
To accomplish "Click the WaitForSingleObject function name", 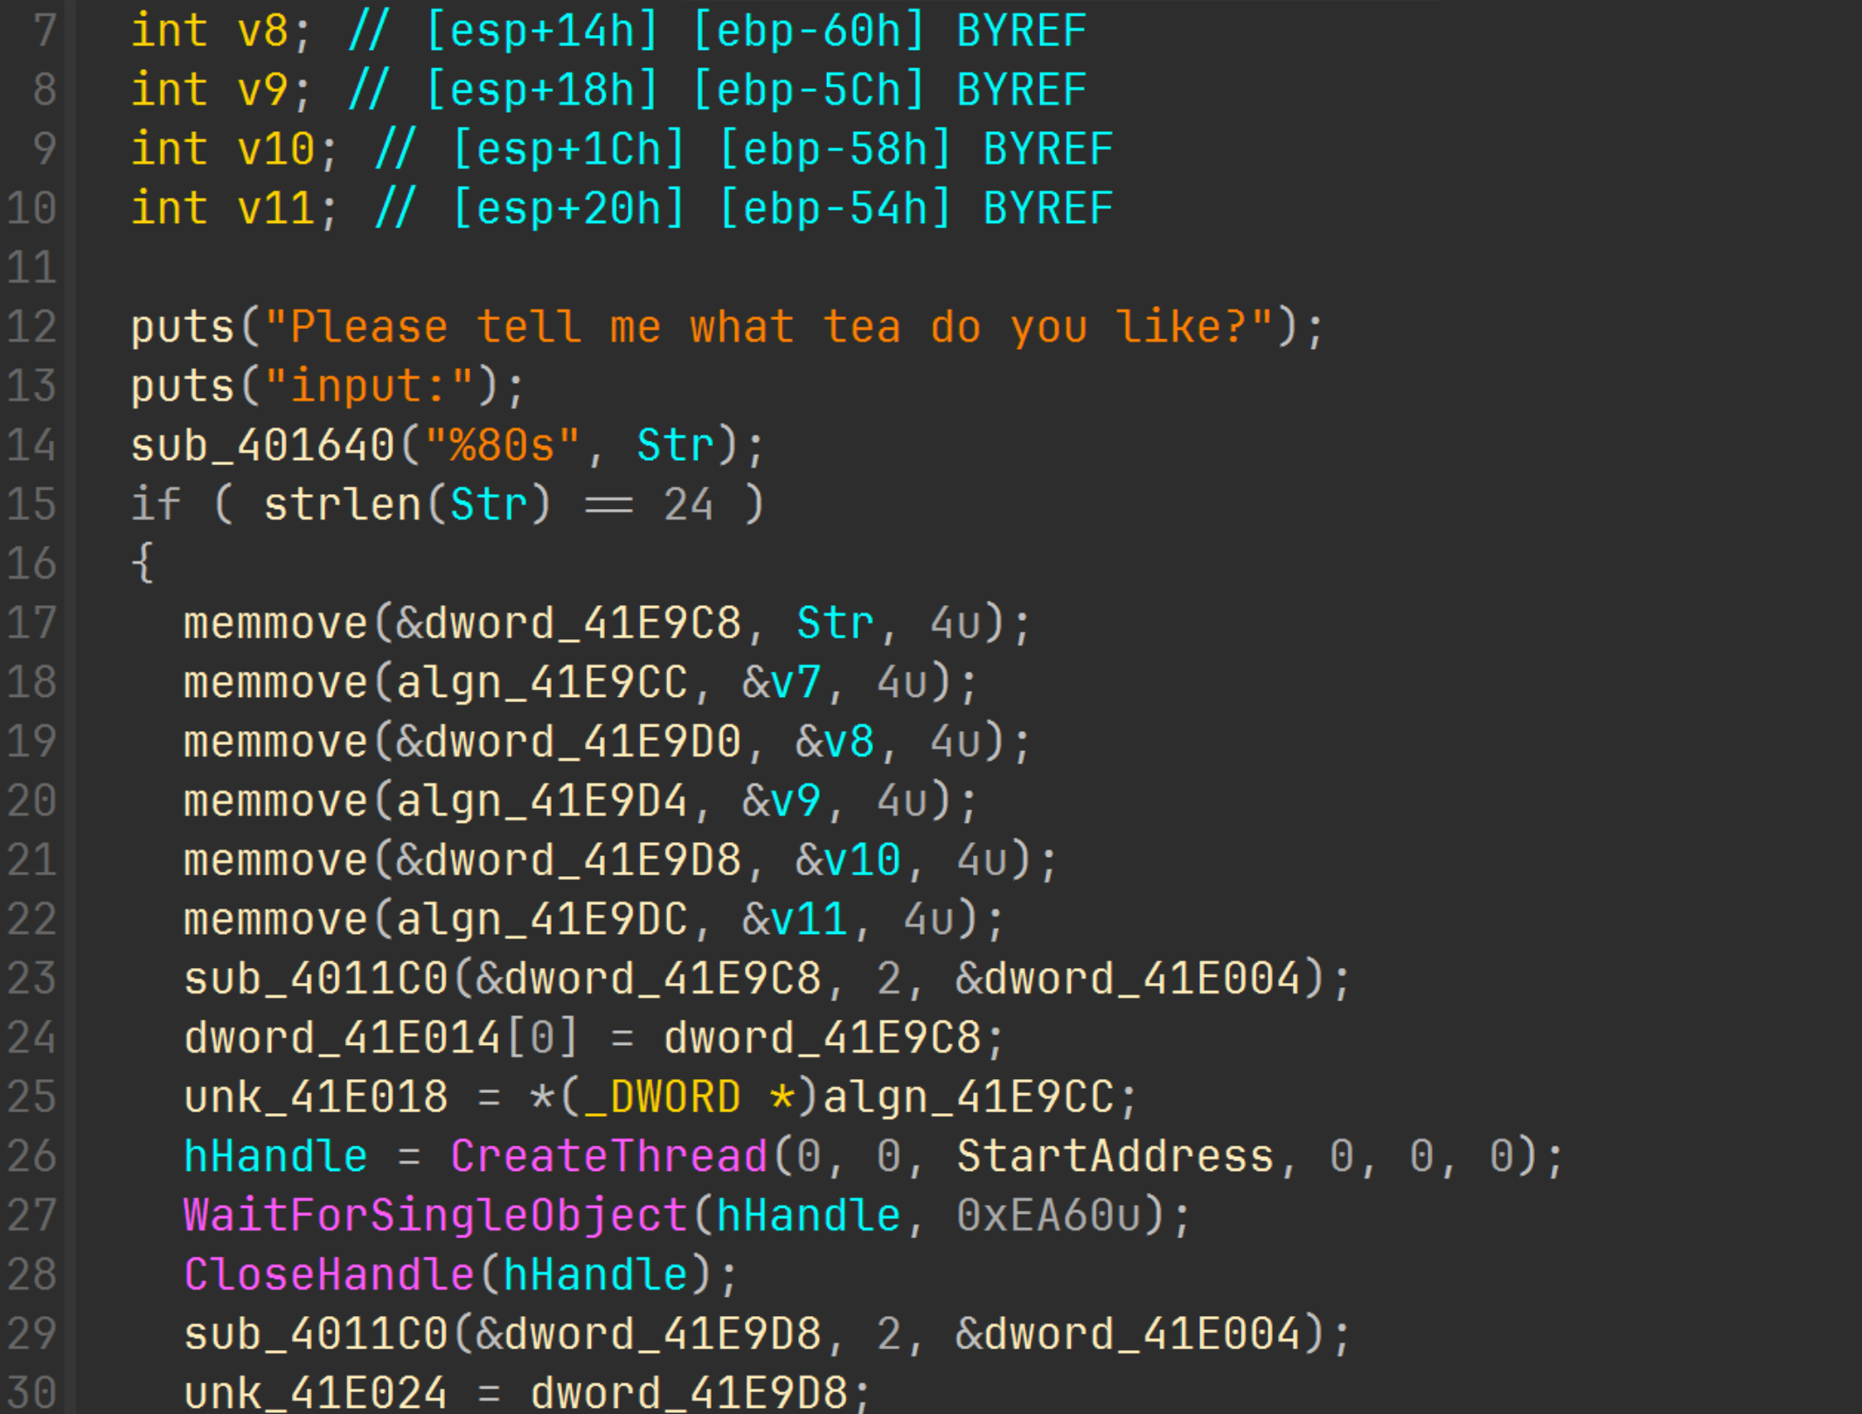I will (435, 1215).
